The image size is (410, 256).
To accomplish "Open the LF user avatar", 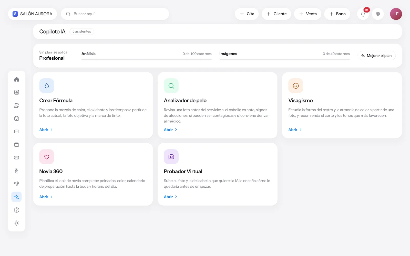I will [x=396, y=14].
